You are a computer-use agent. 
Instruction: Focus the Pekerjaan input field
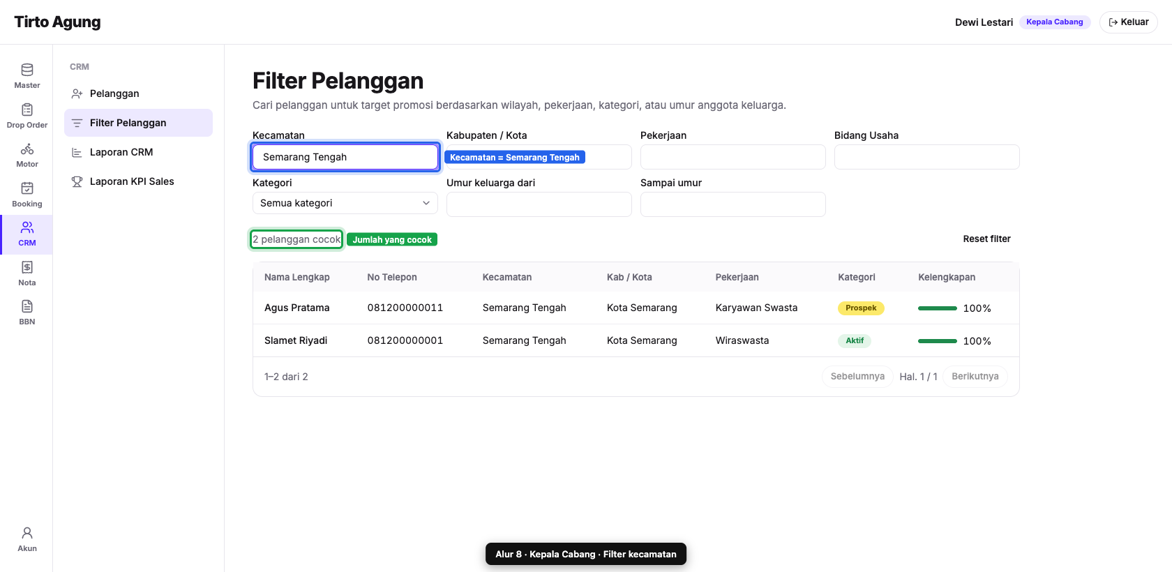click(x=733, y=157)
